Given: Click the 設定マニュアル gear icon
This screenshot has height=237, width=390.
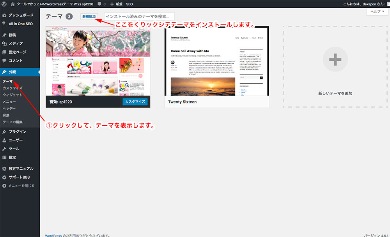Looking at the screenshot, I should coord(4,169).
